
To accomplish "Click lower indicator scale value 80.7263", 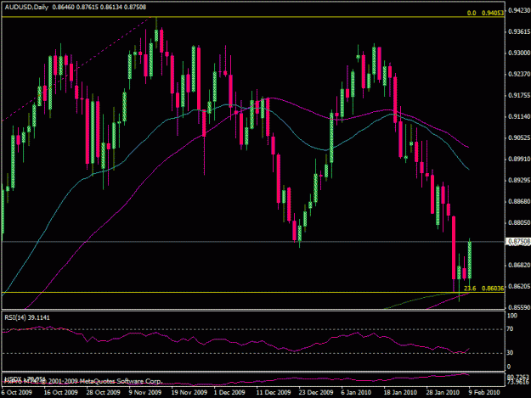I will pyautogui.click(x=518, y=377).
